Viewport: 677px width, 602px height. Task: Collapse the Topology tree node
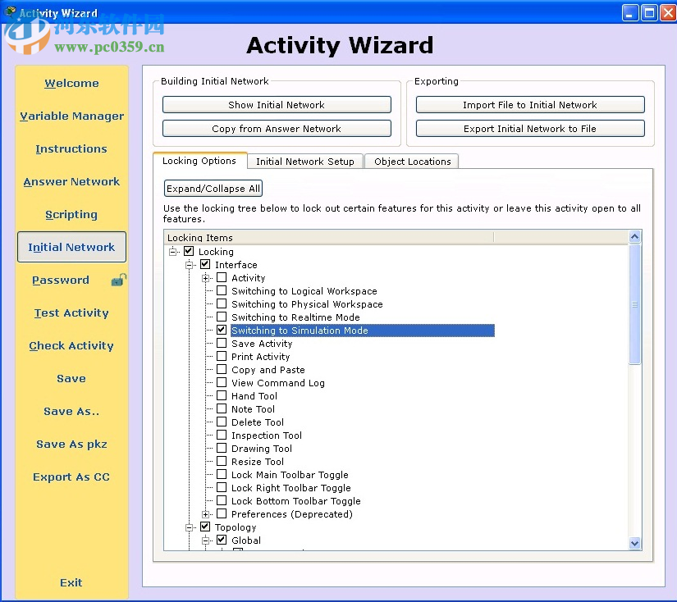pos(189,527)
